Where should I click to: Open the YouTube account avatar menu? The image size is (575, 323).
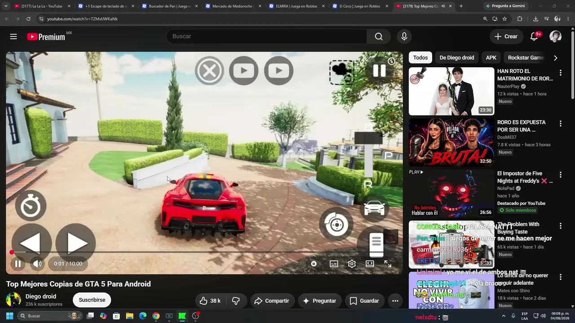coord(556,37)
